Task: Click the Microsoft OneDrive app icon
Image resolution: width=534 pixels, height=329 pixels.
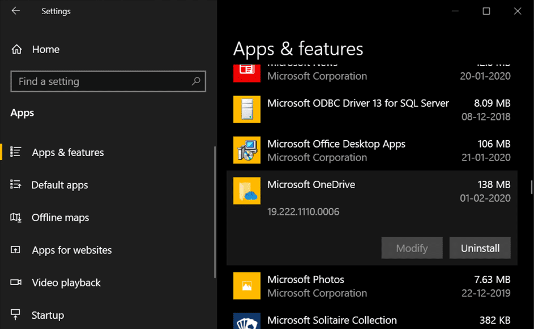Action: pyautogui.click(x=247, y=191)
